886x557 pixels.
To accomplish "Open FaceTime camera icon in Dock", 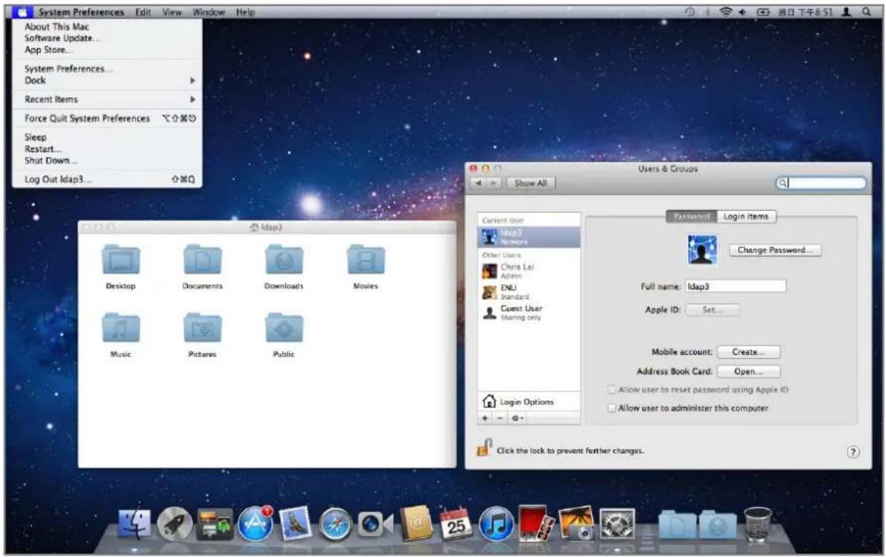I will click(375, 524).
